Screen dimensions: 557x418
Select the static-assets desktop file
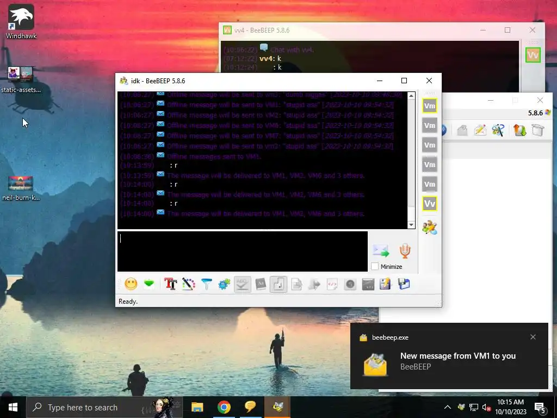tap(21, 80)
